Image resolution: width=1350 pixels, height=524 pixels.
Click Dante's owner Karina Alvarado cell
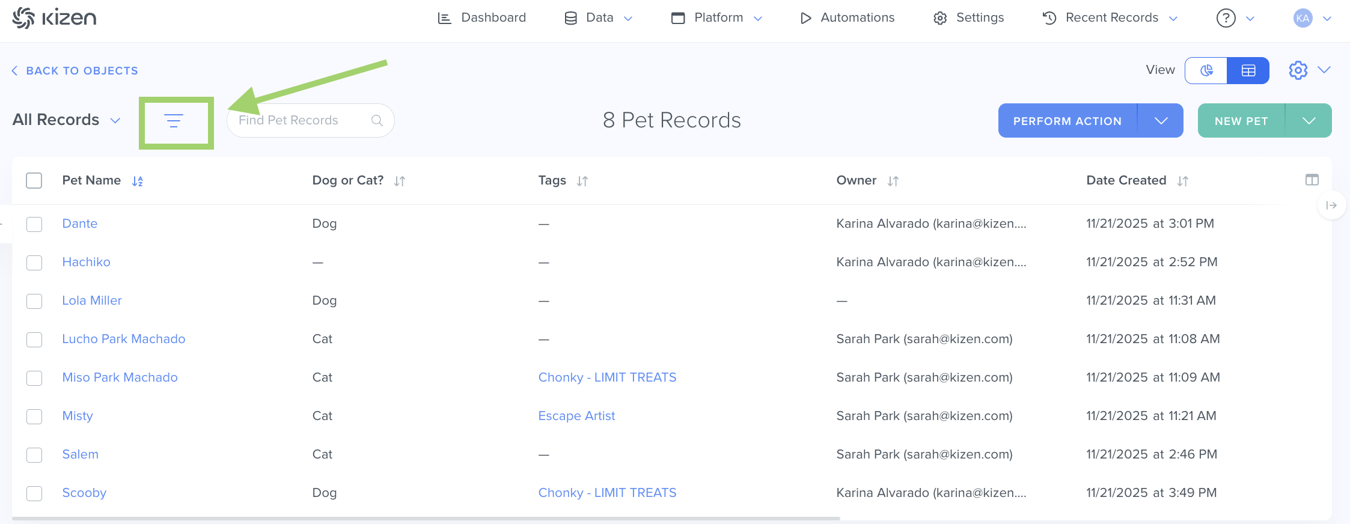point(932,224)
